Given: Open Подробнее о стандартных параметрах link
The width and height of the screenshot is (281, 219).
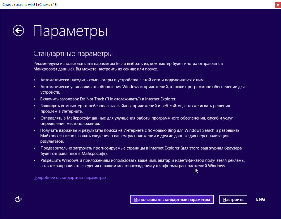Looking at the screenshot, I should pyautogui.click(x=70, y=177).
